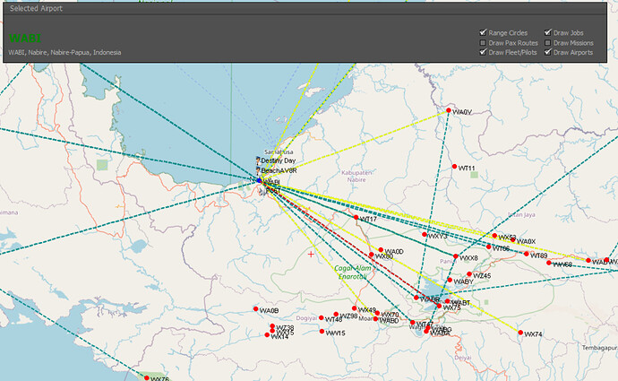
Task: Enable the Draw Missions checkbox
Action: point(548,43)
